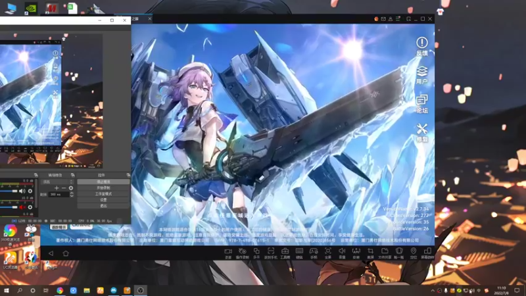This screenshot has height=296, width=526.
Task: Pop out the OBS audio mixer dock
Action: tap(36, 175)
